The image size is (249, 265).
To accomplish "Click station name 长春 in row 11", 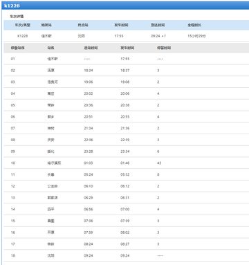I will 50,174.
